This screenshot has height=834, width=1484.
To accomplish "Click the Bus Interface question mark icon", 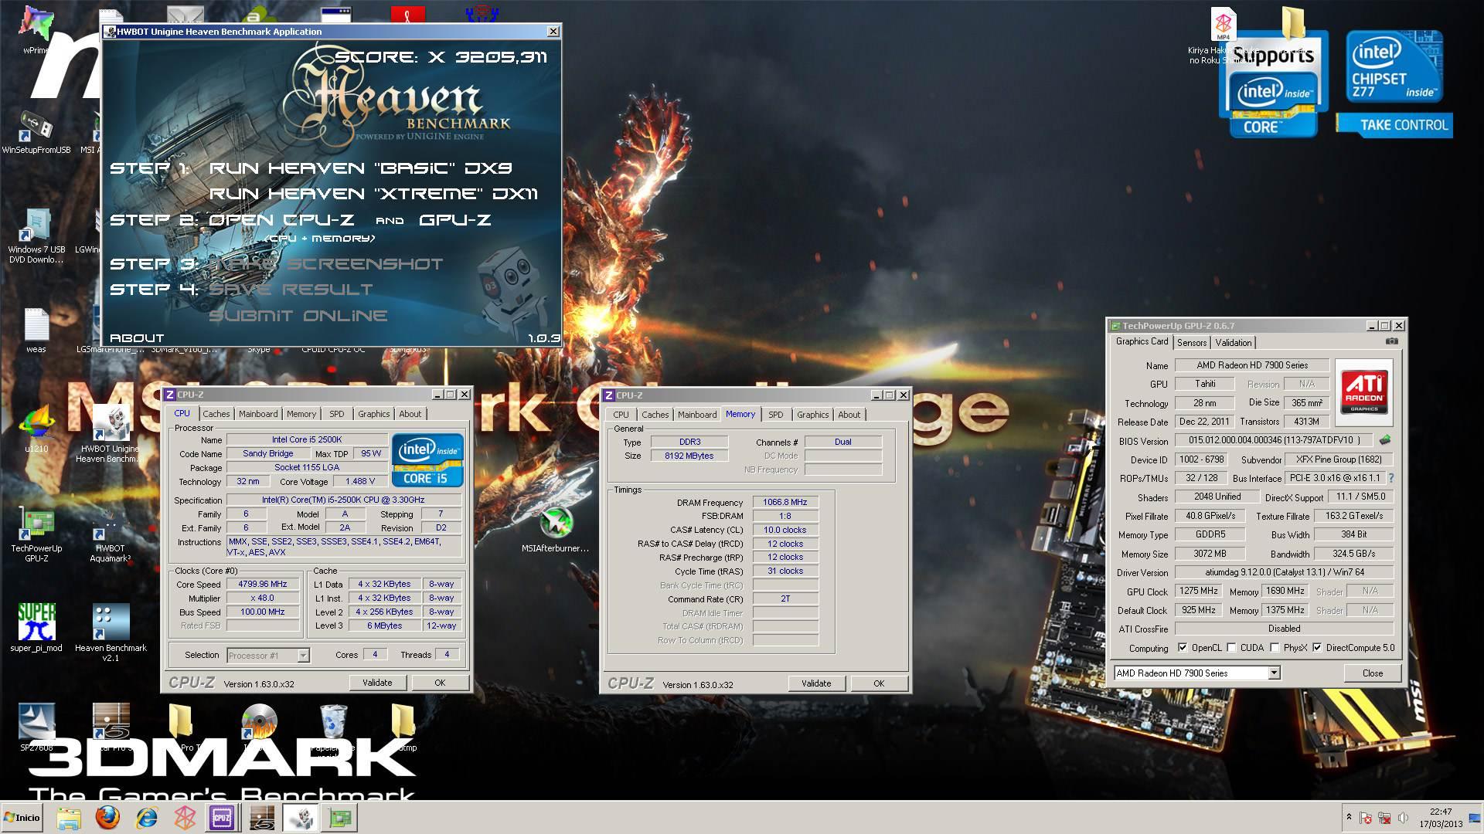I will (1391, 478).
